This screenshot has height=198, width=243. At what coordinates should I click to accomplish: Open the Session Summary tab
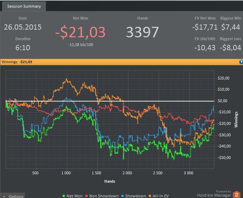(x=24, y=6)
